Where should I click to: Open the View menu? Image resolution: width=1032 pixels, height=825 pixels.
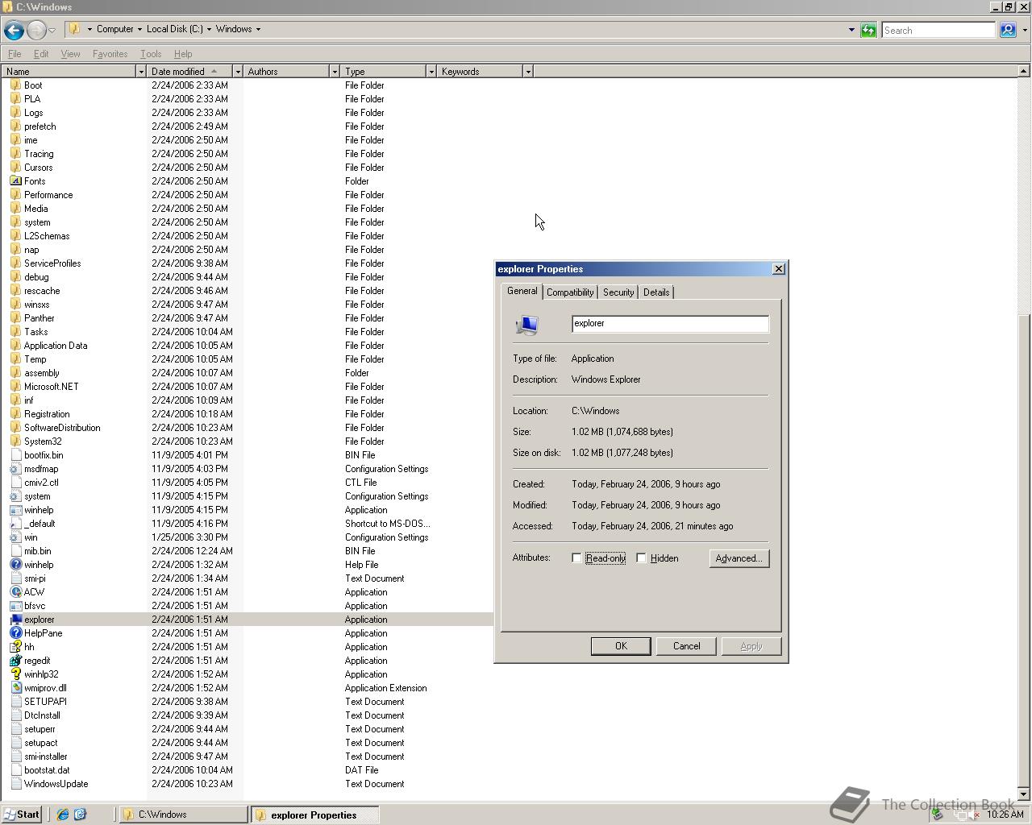tap(70, 54)
